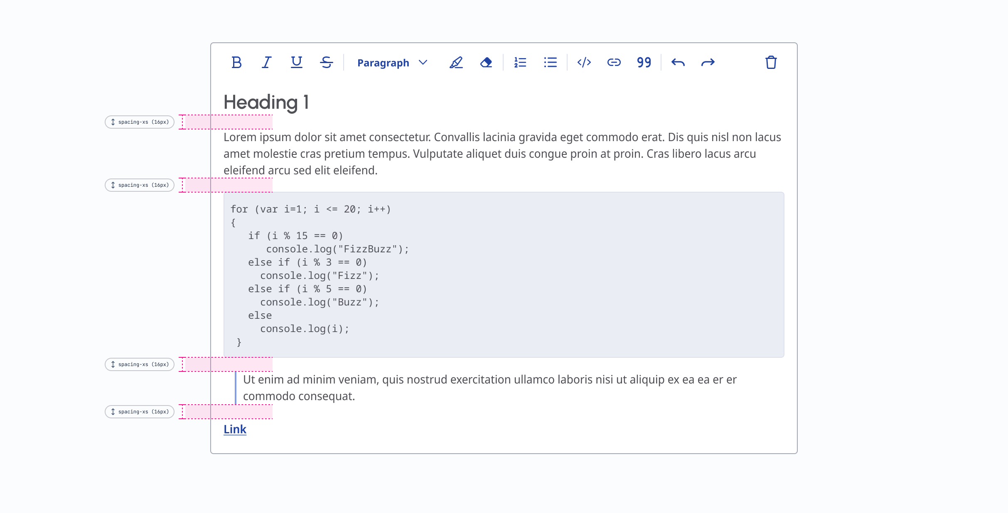
Task: Click the eraser clear-formatting icon
Action: [x=486, y=63]
